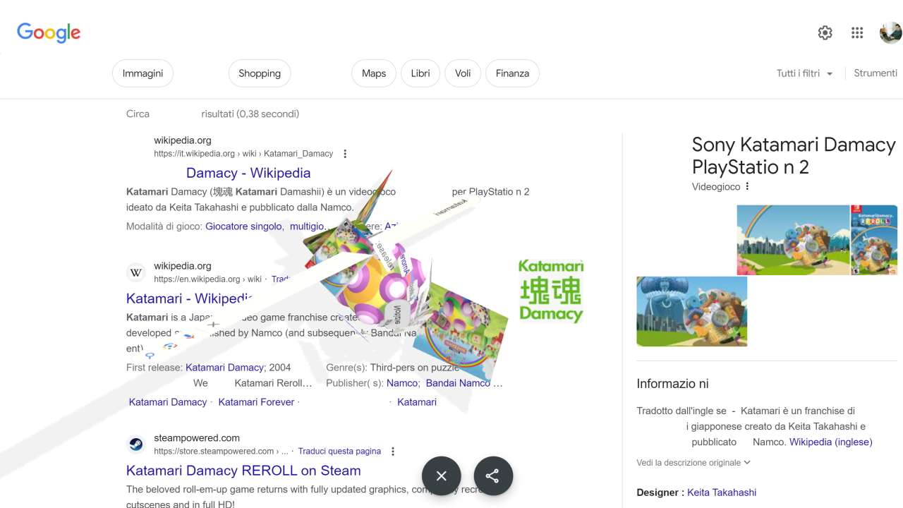903x508 pixels.
Task: Select the Voli filter tab
Action: click(463, 73)
